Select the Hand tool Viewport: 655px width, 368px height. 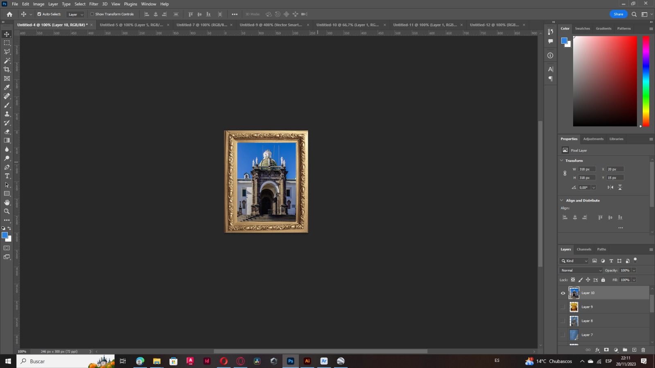[x=7, y=202]
